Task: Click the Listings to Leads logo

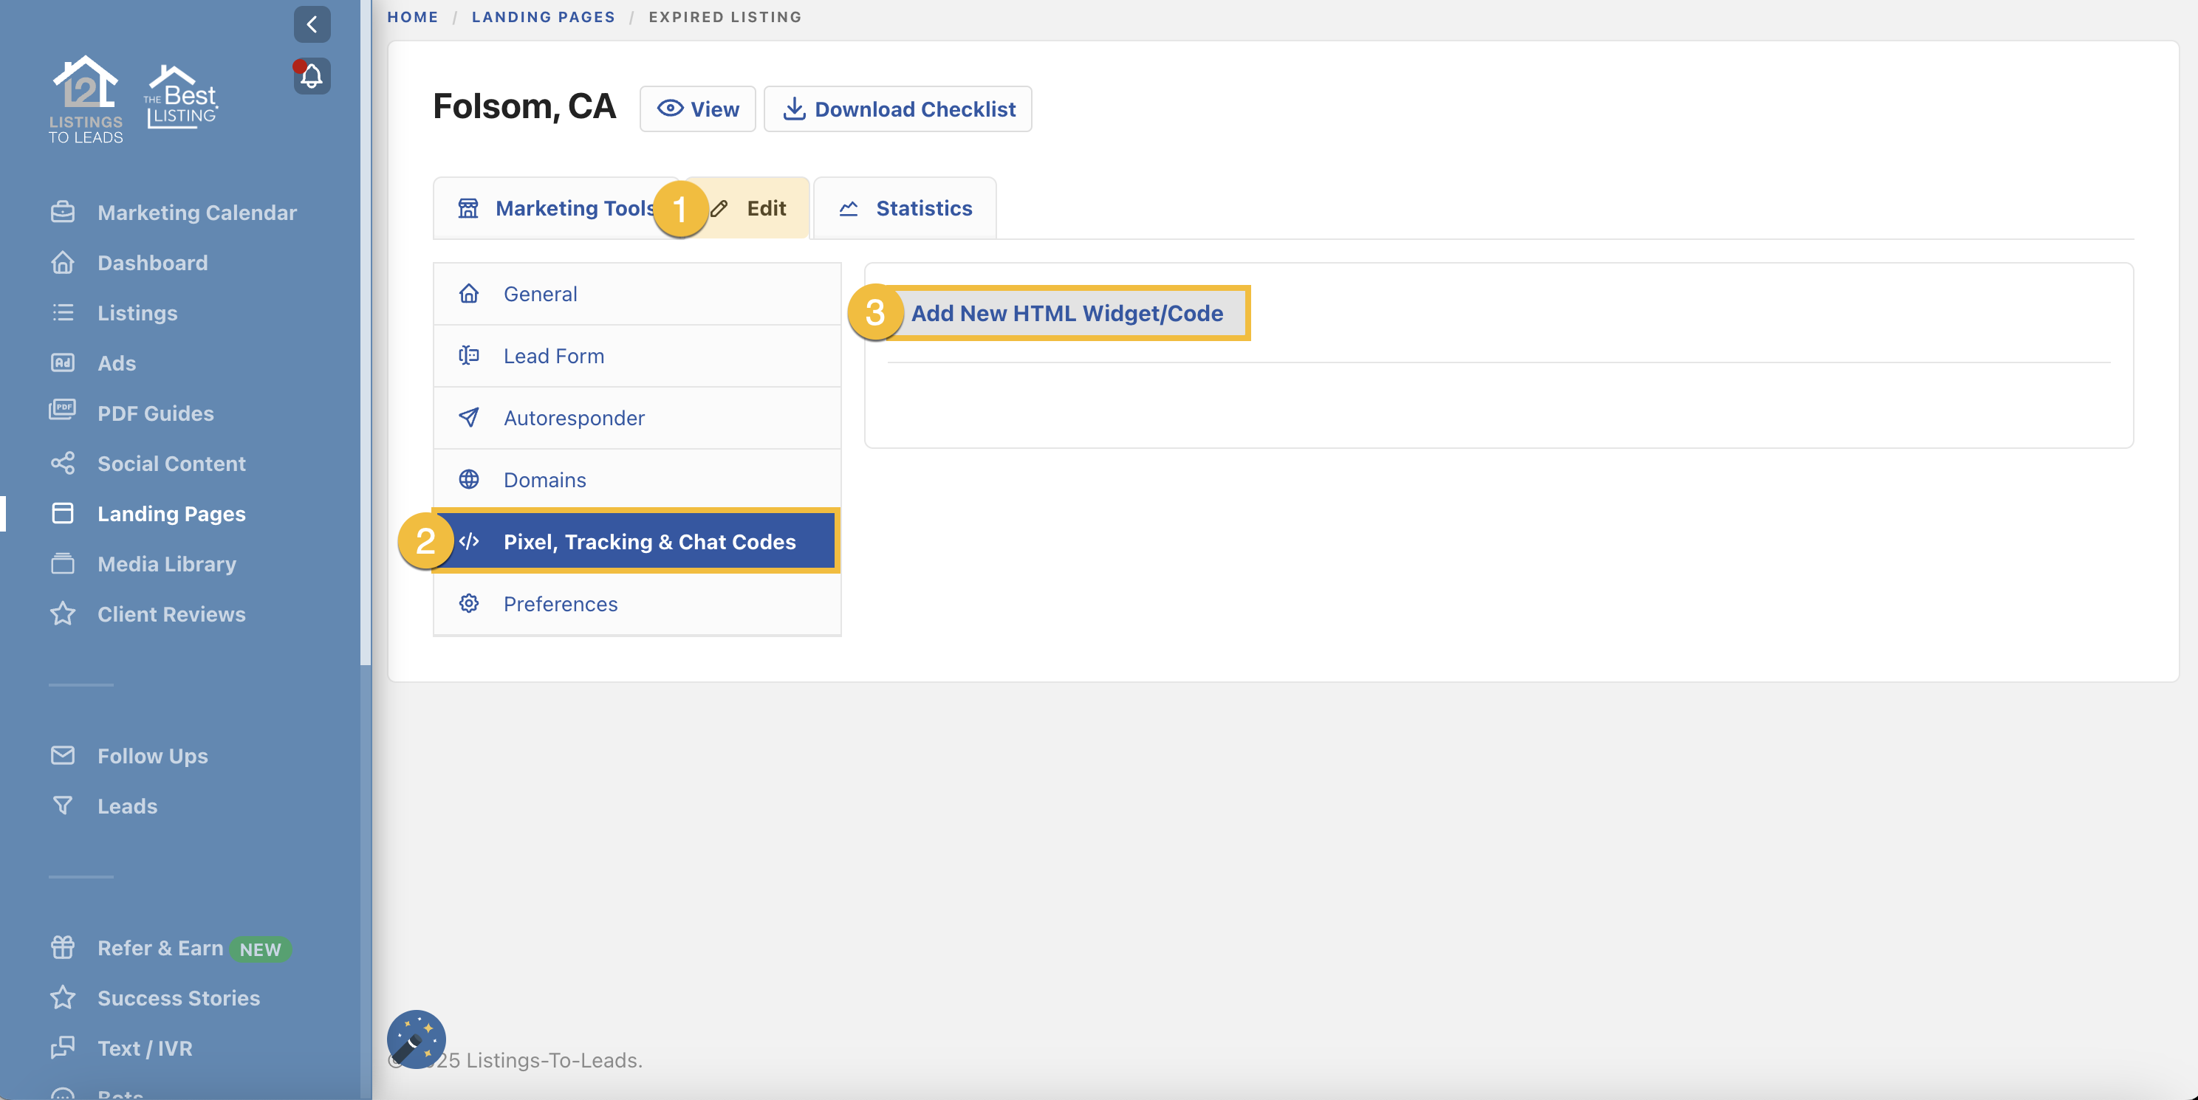Action: (86, 100)
